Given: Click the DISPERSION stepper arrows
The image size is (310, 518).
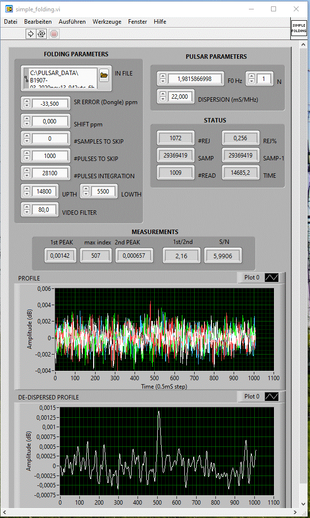Looking at the screenshot, I should (x=163, y=96).
